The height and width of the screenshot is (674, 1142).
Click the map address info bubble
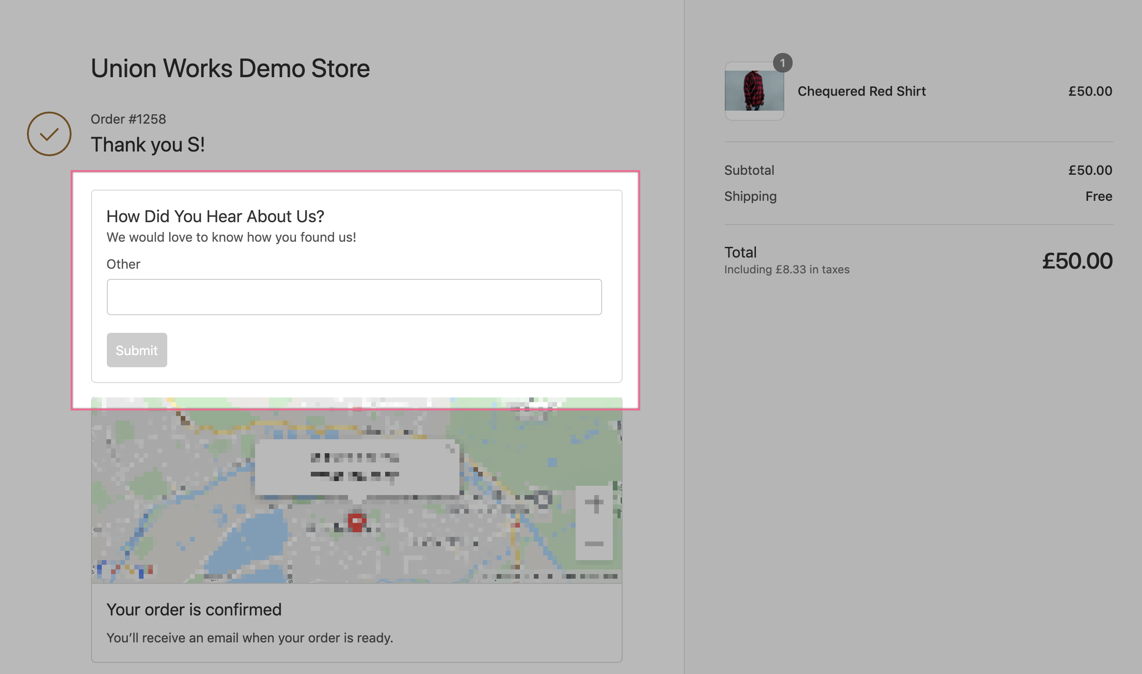point(355,467)
